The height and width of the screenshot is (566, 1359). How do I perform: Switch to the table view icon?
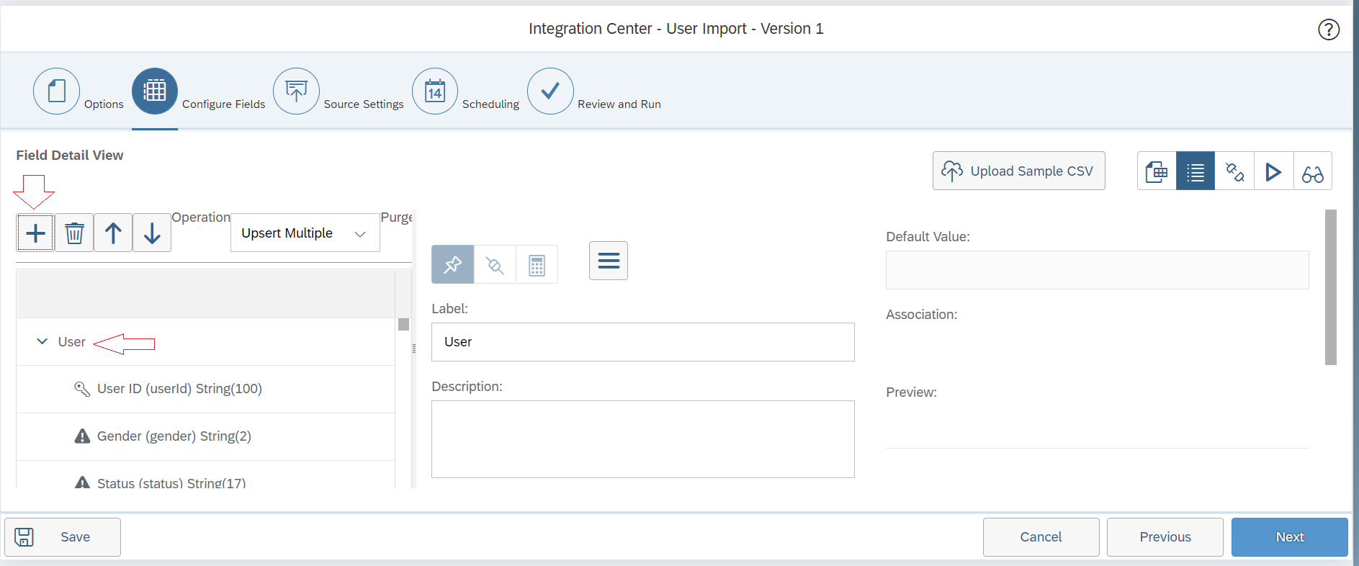tap(1157, 171)
